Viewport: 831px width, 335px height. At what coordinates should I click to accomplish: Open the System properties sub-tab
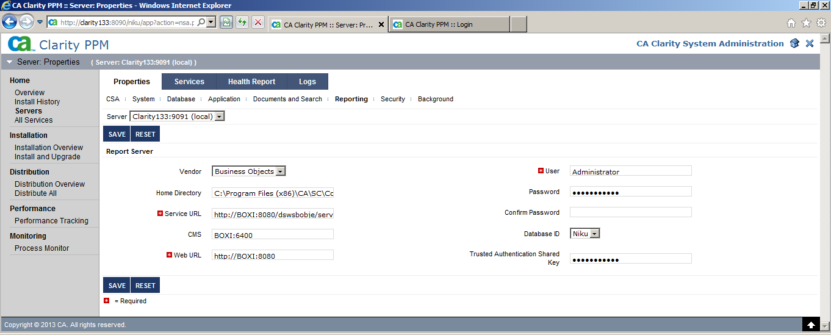143,99
